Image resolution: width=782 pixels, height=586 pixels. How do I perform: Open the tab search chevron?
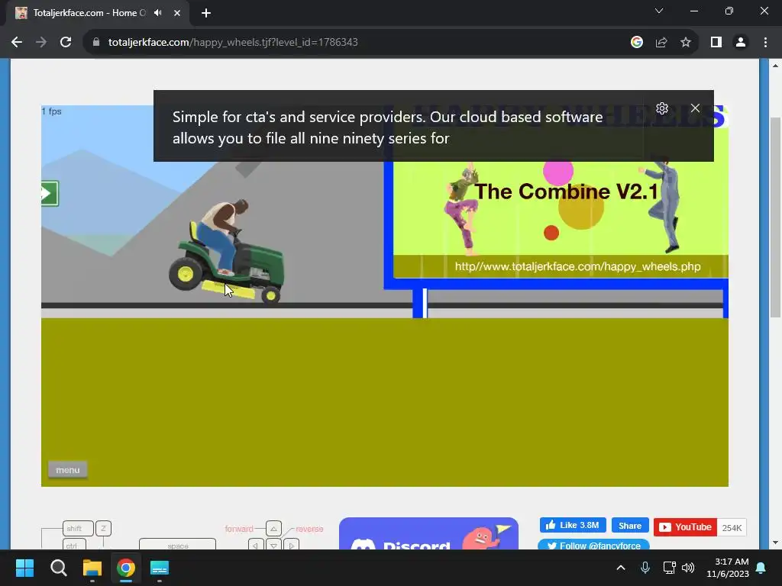[x=659, y=11]
